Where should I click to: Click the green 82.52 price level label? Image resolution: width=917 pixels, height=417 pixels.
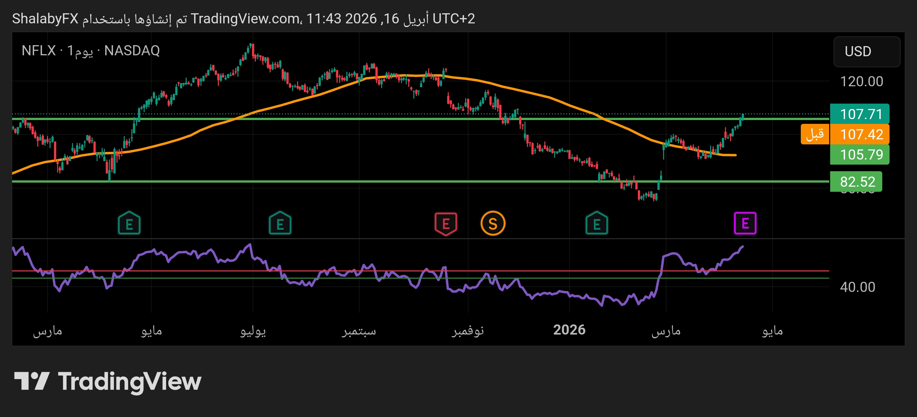click(856, 182)
